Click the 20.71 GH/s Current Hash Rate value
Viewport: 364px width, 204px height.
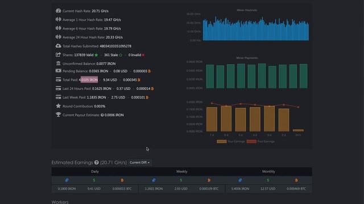click(x=100, y=11)
